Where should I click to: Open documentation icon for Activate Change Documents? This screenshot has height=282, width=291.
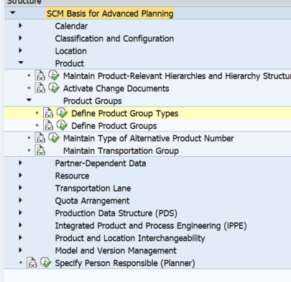40,88
